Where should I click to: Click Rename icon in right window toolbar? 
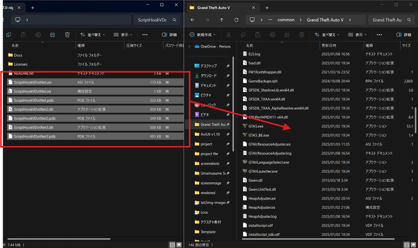point(272,35)
